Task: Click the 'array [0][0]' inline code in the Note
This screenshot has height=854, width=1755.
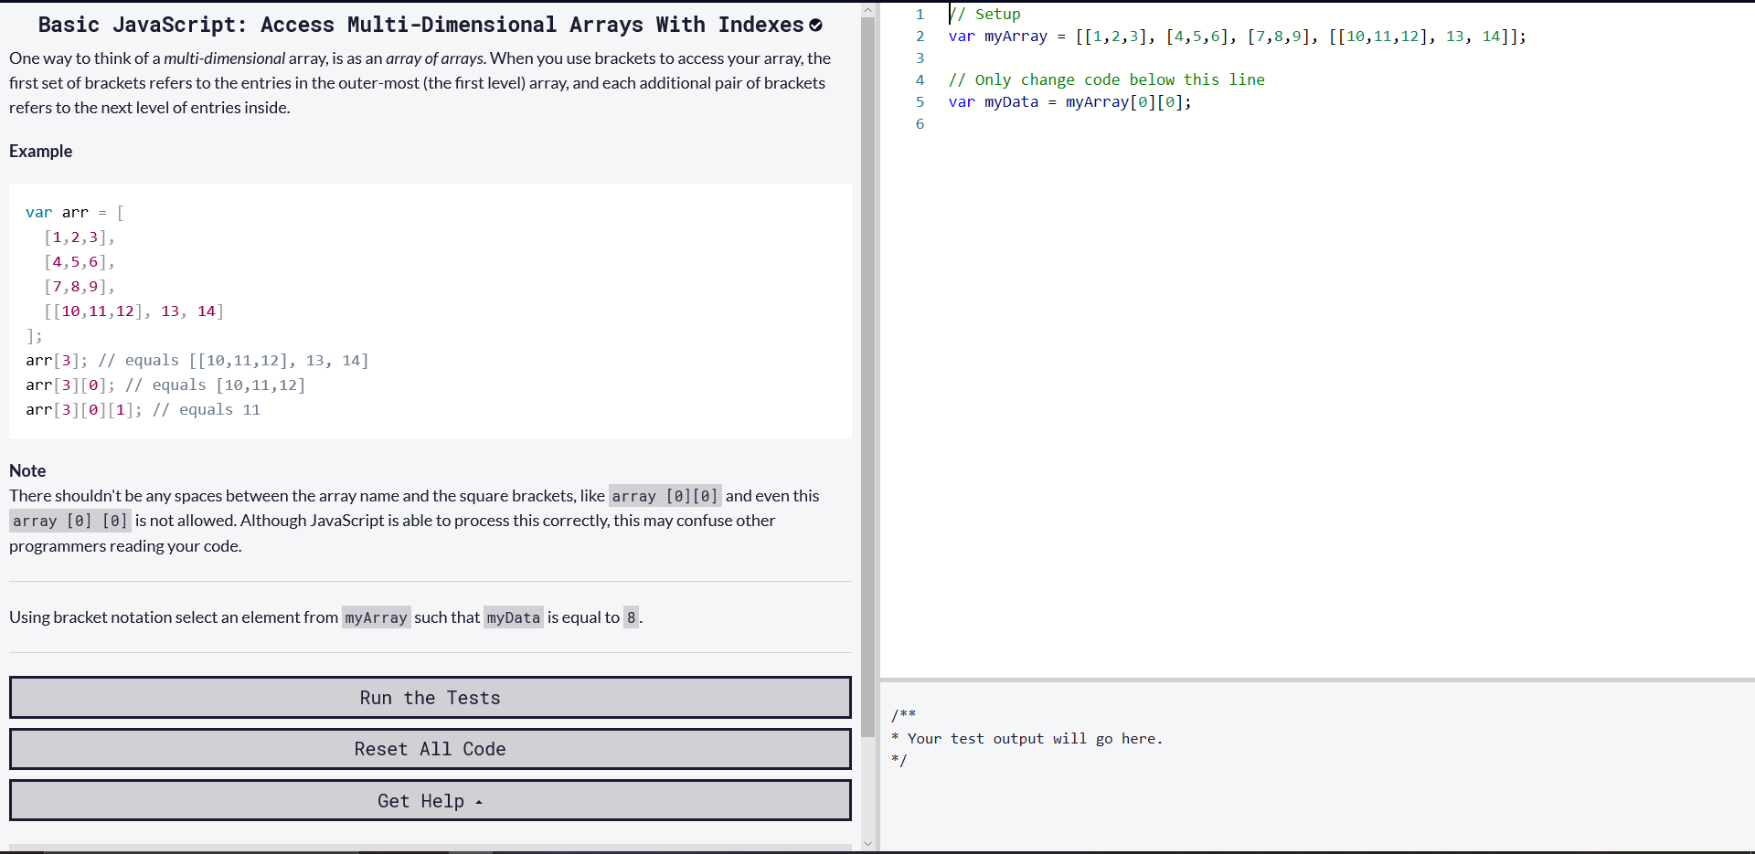Action: (665, 496)
